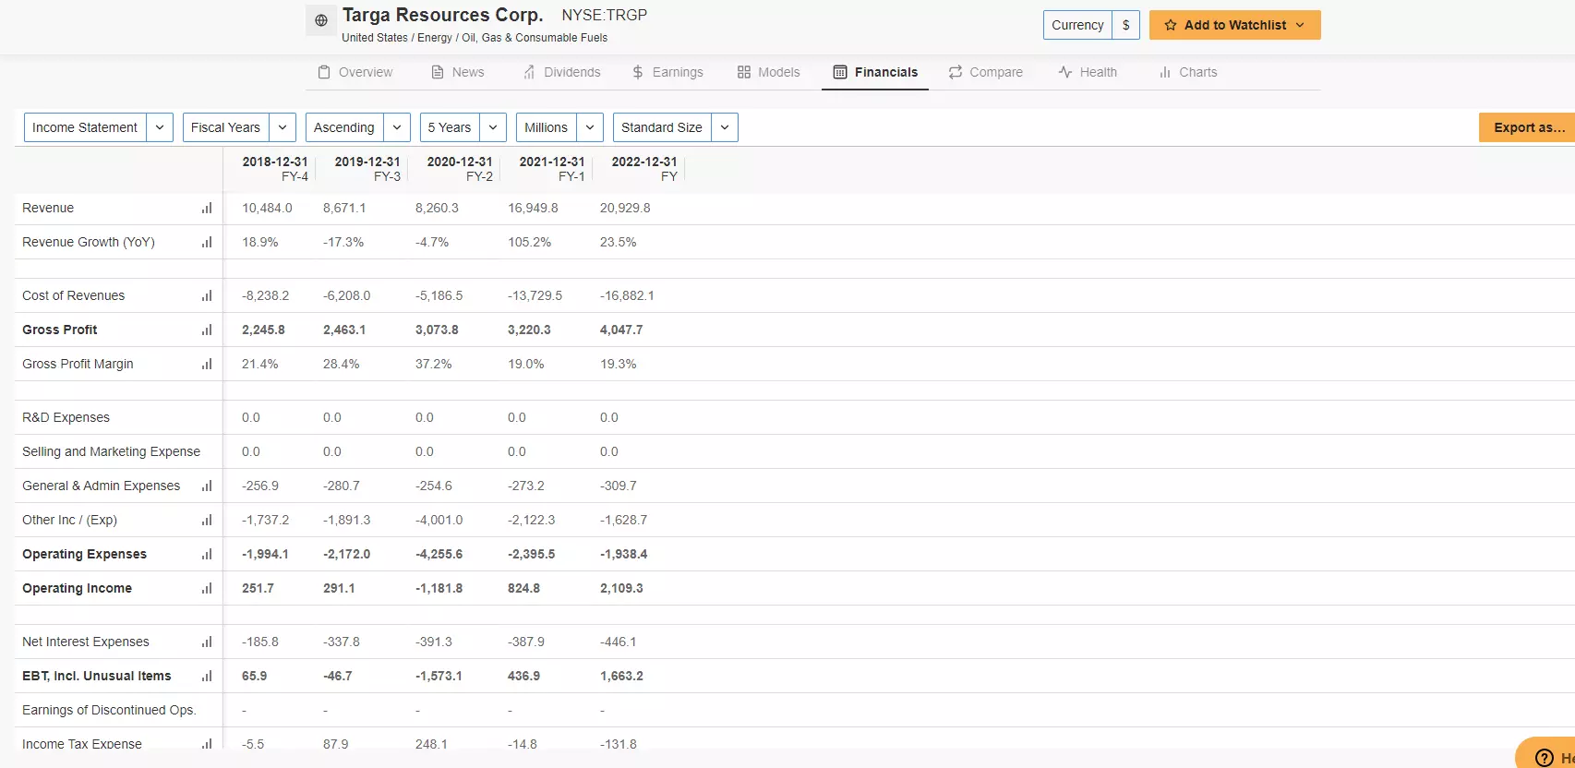Image resolution: width=1575 pixels, height=768 pixels.
Task: Expand the Add to Watchlist dropdown arrow
Action: pyautogui.click(x=1300, y=25)
